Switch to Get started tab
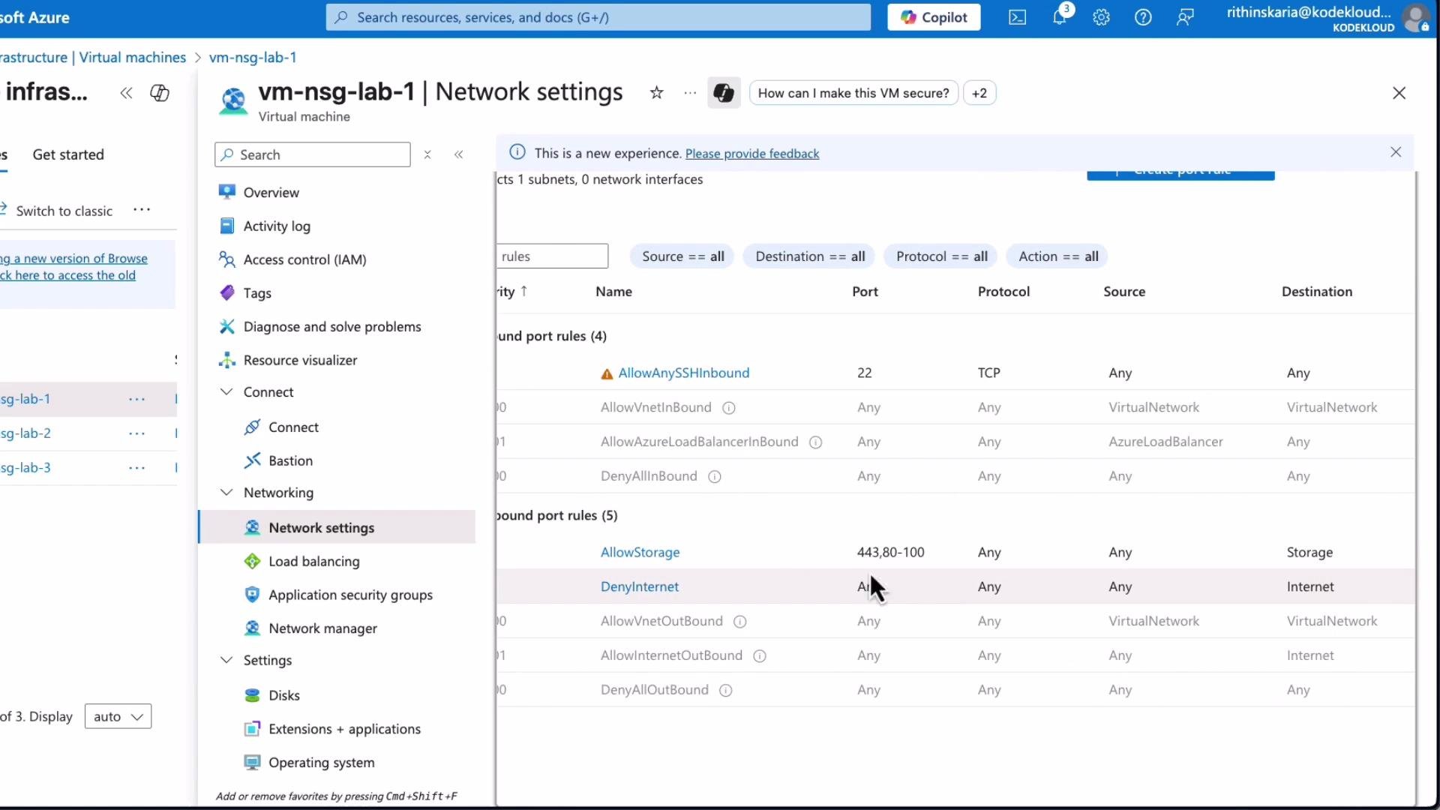1440x810 pixels. coord(68,154)
